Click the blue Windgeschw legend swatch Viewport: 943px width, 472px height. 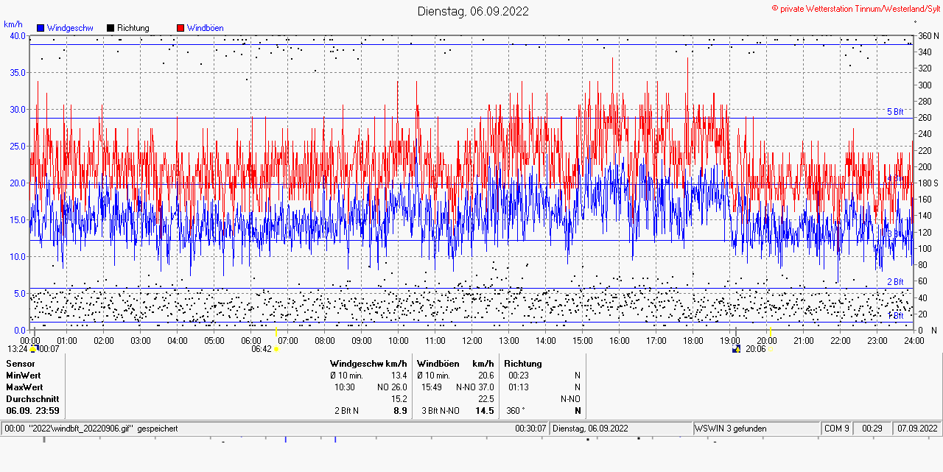point(41,28)
